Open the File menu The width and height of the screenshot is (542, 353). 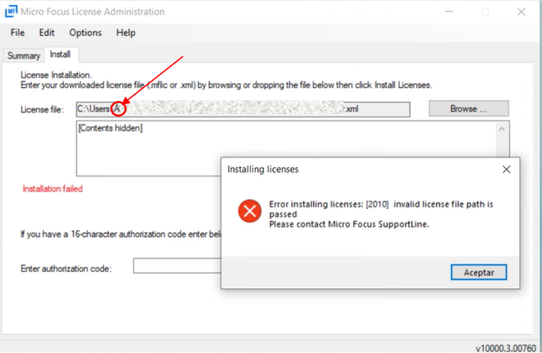(18, 32)
